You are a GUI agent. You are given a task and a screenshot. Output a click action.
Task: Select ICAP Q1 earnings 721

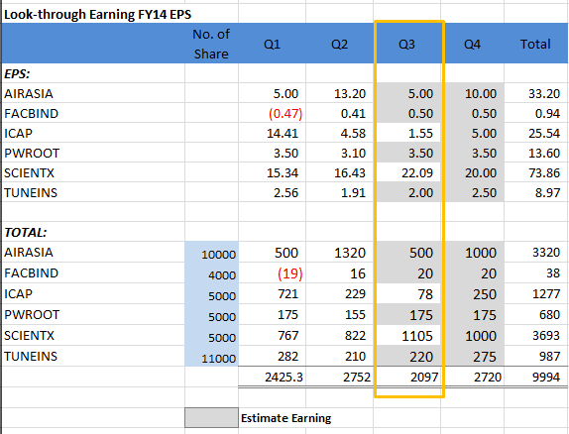(x=287, y=293)
